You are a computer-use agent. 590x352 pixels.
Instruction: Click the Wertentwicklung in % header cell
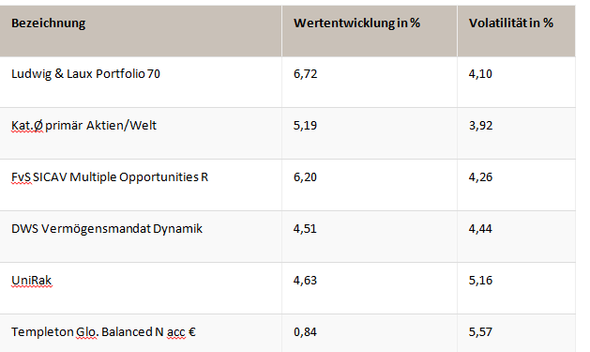pos(370,31)
